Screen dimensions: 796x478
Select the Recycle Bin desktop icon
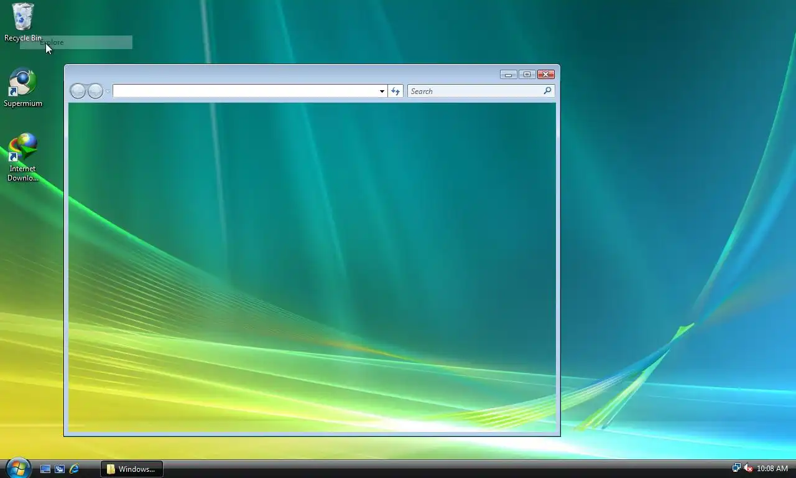point(23,22)
